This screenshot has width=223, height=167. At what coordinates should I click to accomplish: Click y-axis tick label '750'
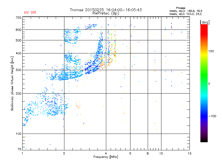tap(18, 18)
